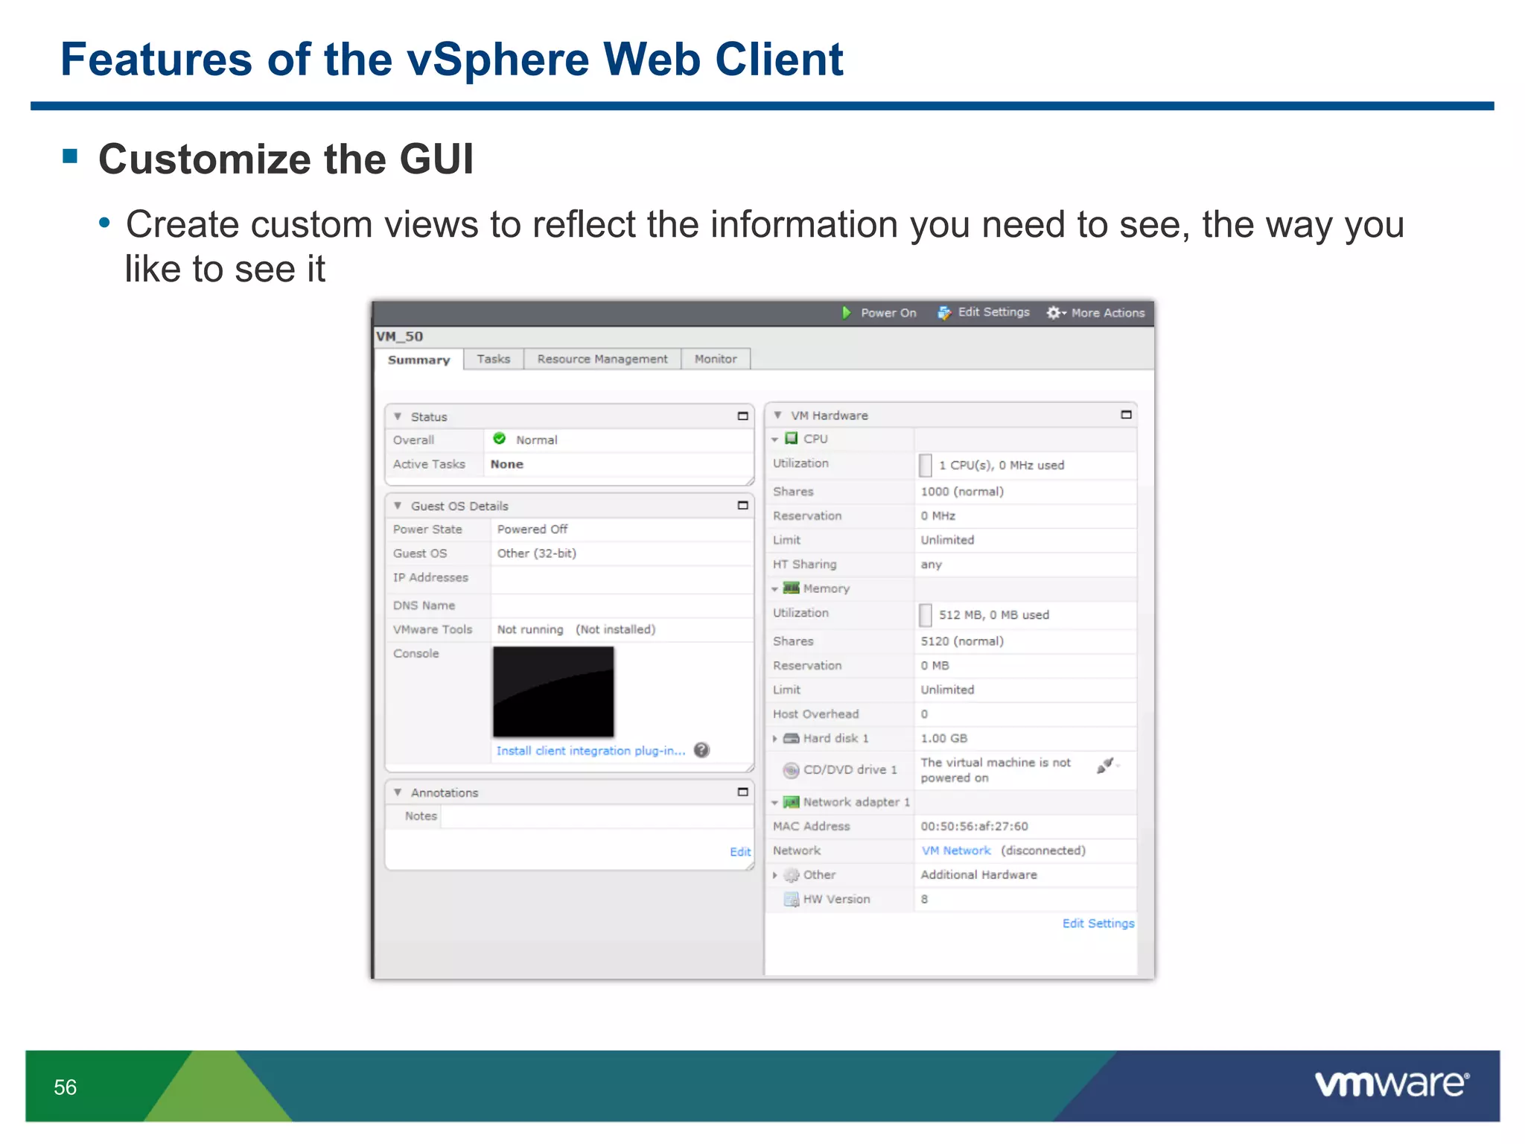Expand the Hard disk 1 row
1525x1144 pixels.
(775, 739)
